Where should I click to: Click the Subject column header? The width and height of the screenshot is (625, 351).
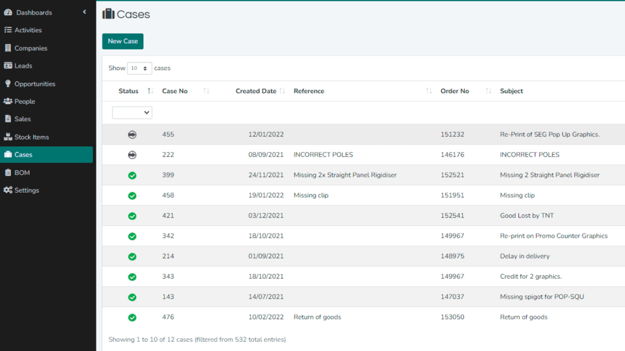point(511,91)
